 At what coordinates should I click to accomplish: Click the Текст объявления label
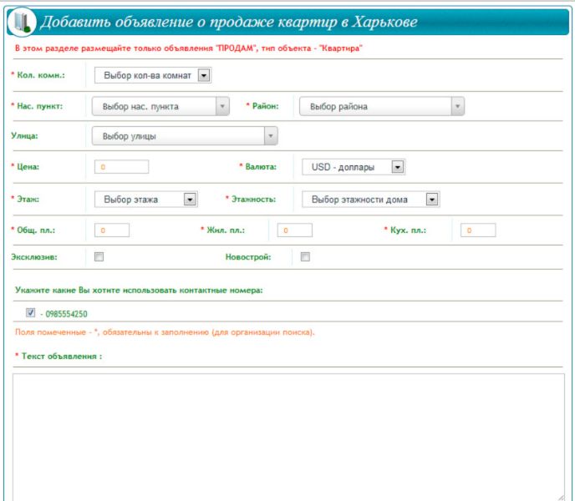tap(59, 357)
